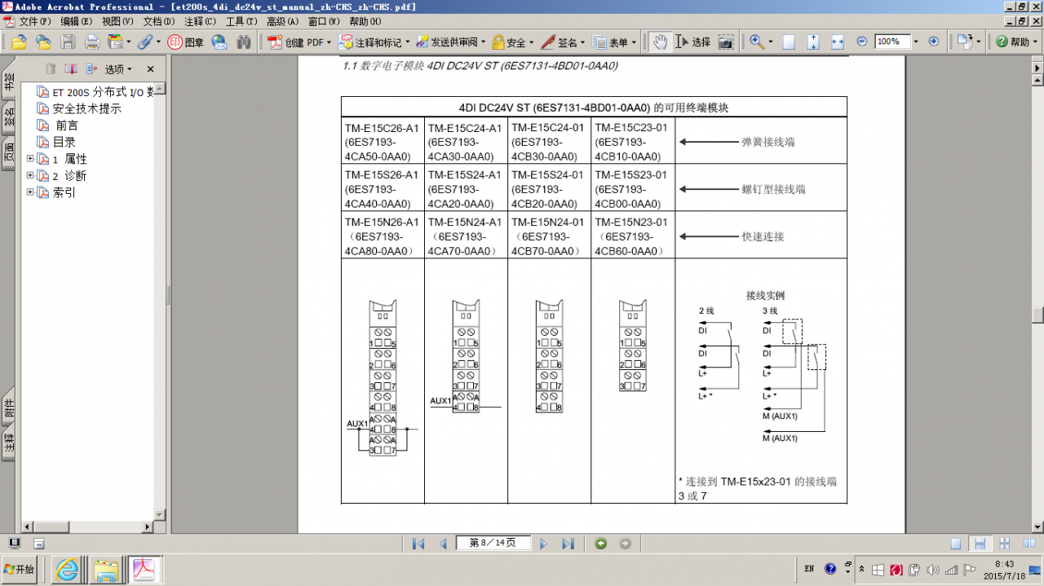Switch to Facing pages layout
The height and width of the screenshot is (586, 1044).
pyautogui.click(x=1029, y=544)
